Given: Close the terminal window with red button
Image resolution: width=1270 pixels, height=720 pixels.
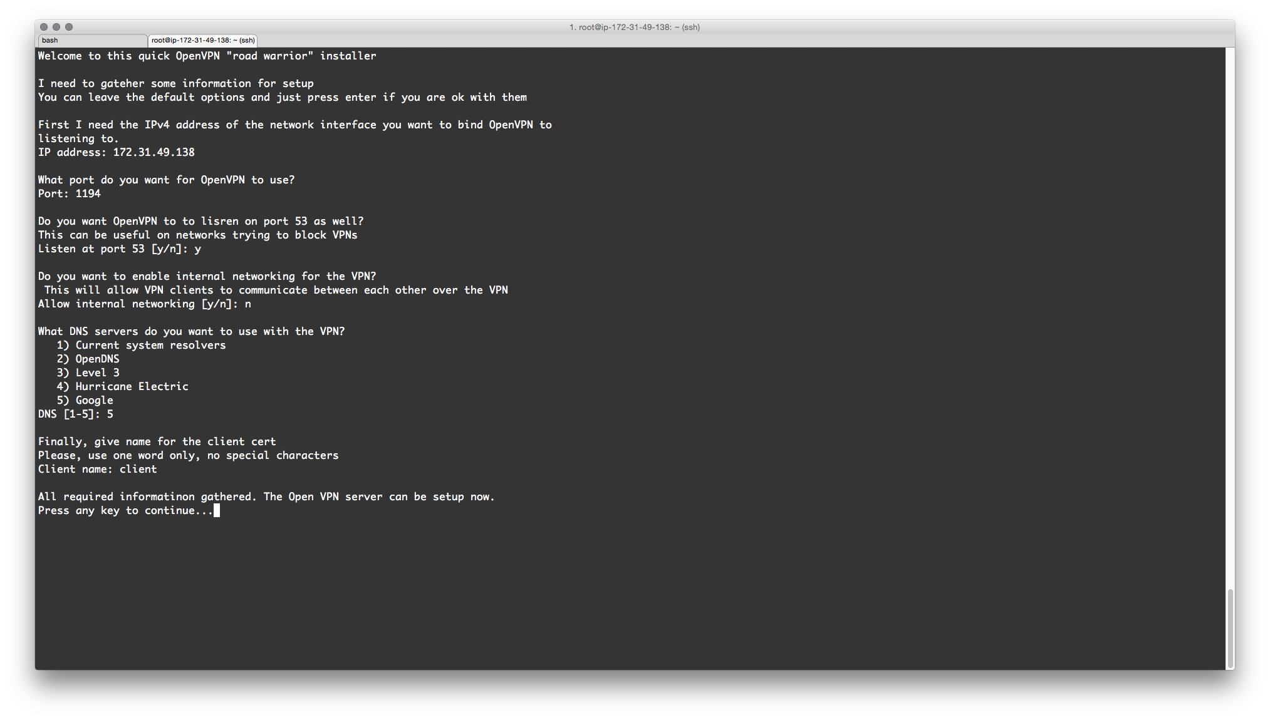Looking at the screenshot, I should tap(44, 27).
